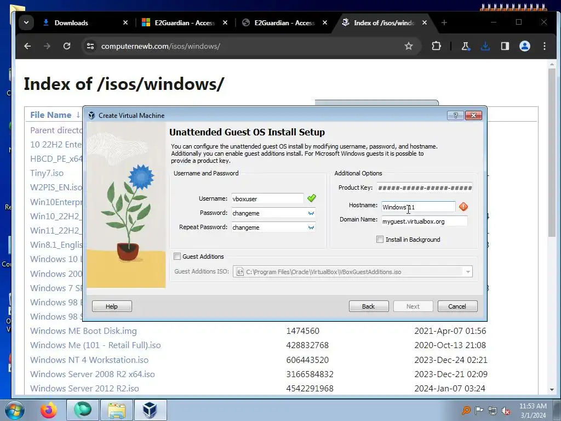Viewport: 561px width, 421px height.
Task: Click the muted volume tray icon
Action: [506, 411]
